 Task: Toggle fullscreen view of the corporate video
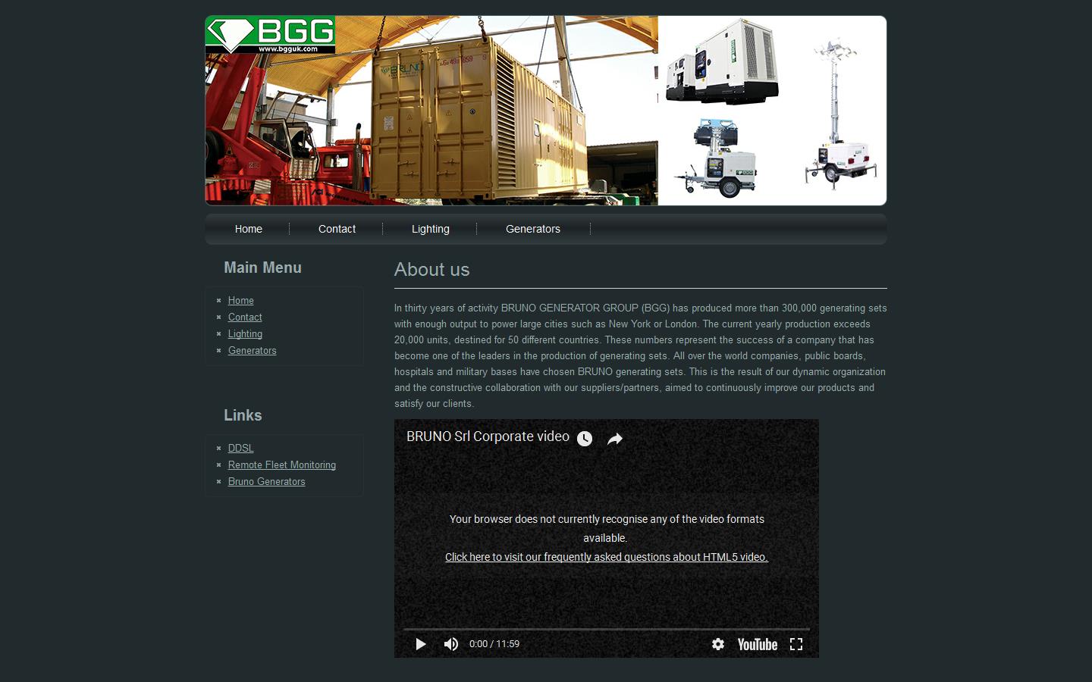coord(796,644)
